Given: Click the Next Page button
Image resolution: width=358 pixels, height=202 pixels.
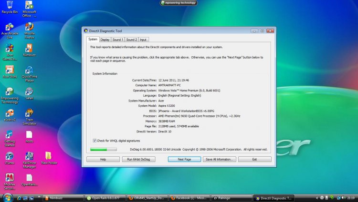Looking at the screenshot, I should [x=184, y=160].
